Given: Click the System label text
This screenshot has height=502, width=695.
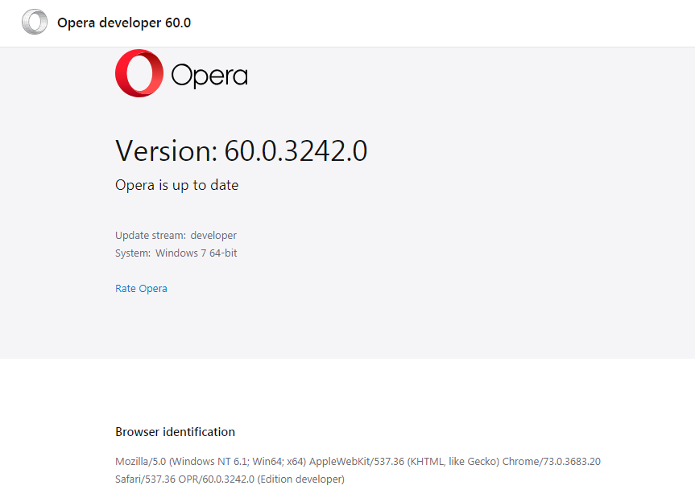Looking at the screenshot, I should tap(133, 253).
